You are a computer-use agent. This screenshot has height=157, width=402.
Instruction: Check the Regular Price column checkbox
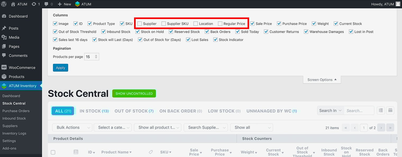point(220,24)
